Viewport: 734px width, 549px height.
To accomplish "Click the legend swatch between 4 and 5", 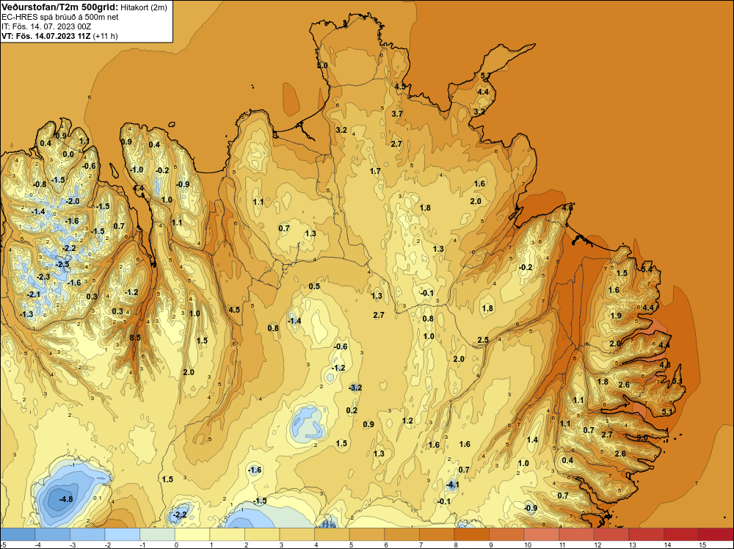I will point(332,534).
